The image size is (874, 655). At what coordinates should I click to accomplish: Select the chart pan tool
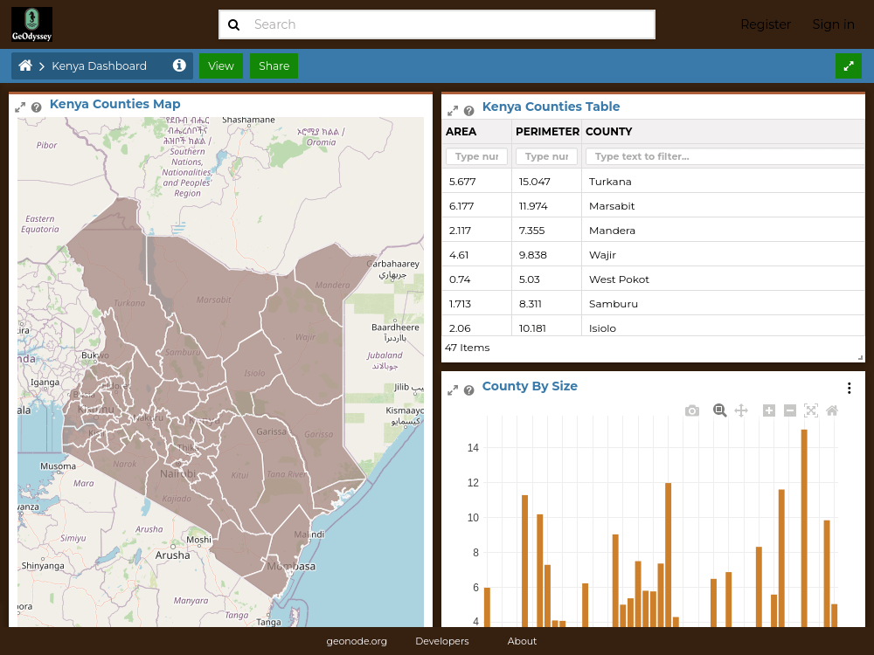pyautogui.click(x=741, y=411)
